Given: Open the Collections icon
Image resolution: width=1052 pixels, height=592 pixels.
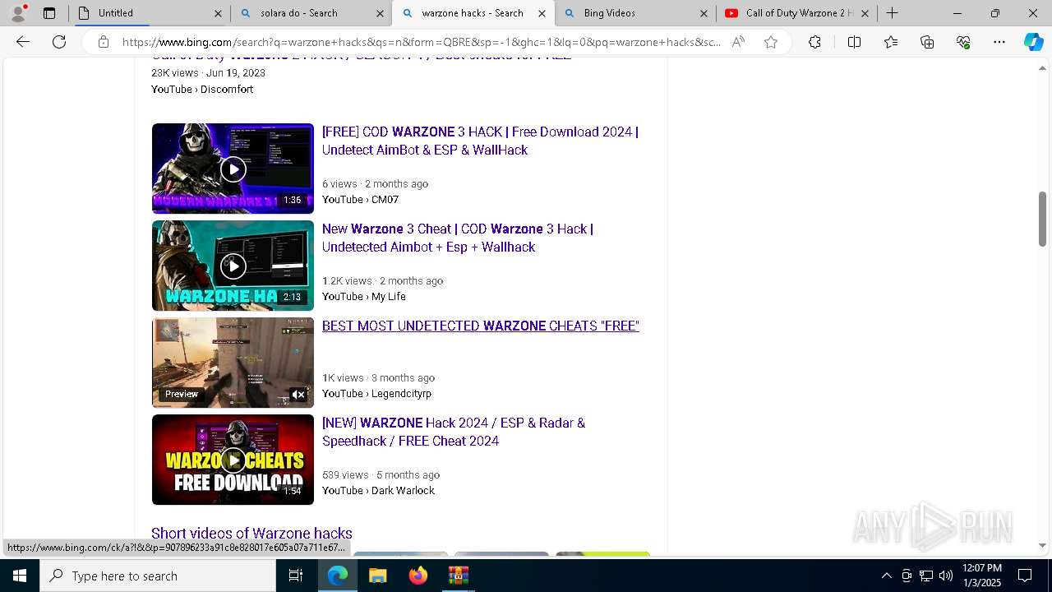Looking at the screenshot, I should coord(927,42).
